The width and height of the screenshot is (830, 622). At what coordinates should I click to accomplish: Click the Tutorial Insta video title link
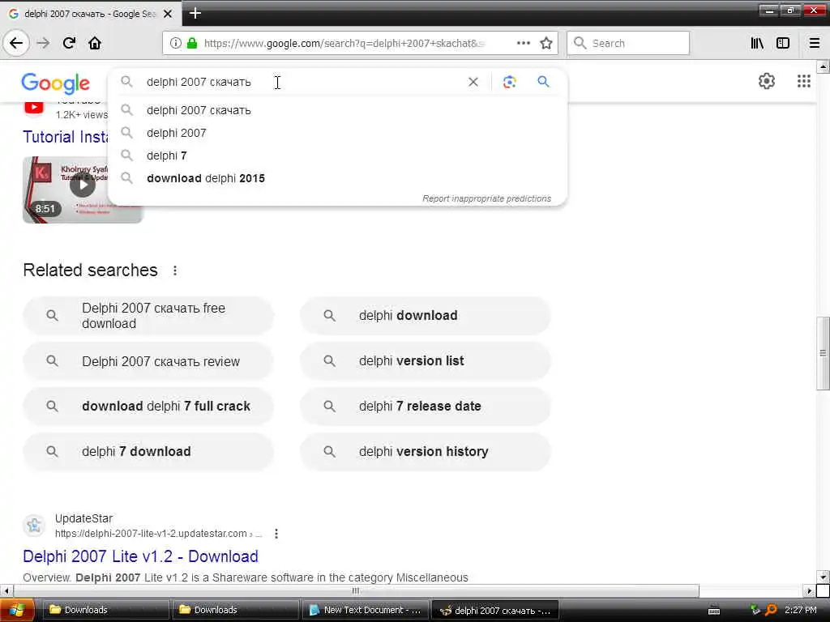pos(65,137)
